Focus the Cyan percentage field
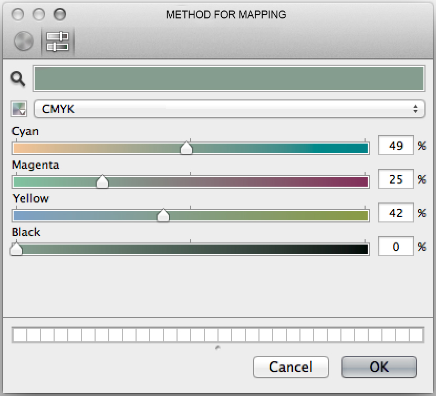 pos(396,146)
